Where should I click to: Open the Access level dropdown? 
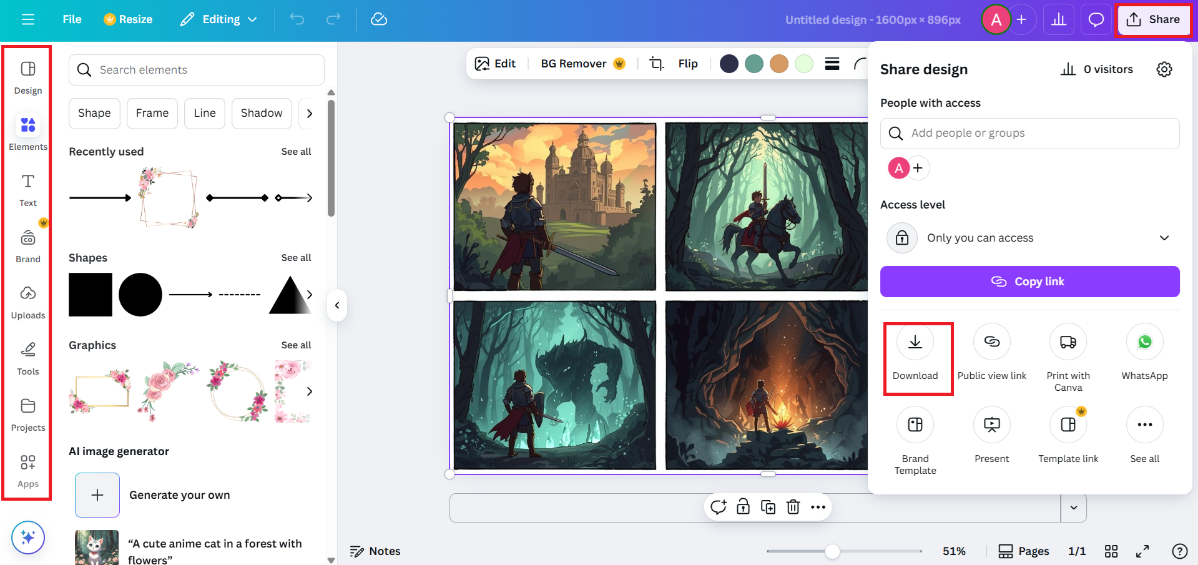coord(1164,238)
